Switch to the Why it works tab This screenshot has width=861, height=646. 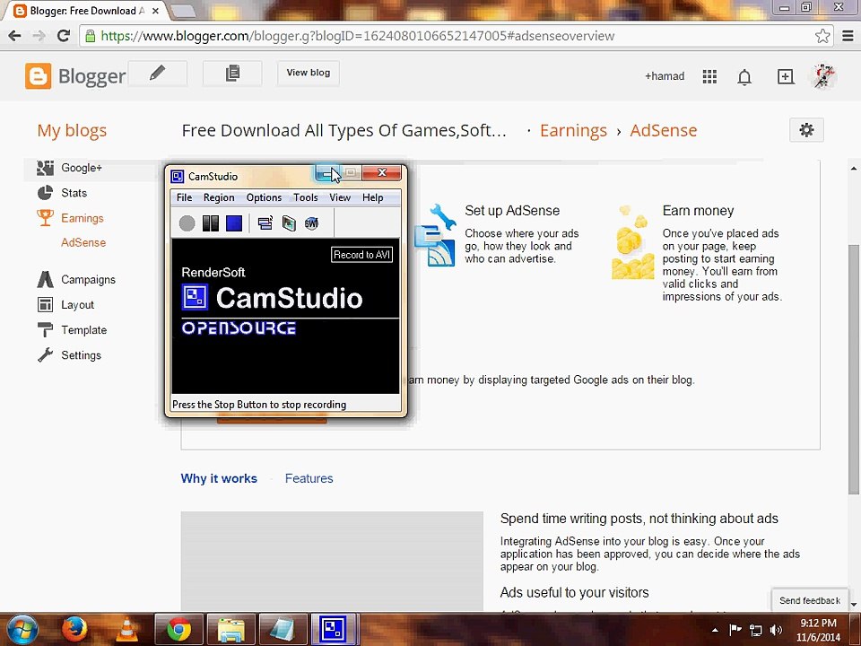[x=219, y=478]
